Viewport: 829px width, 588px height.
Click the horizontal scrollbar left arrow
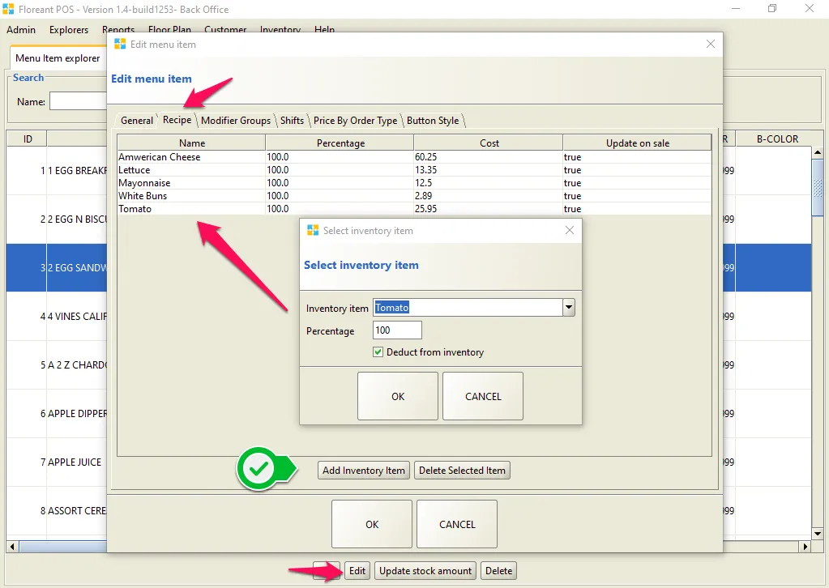click(x=12, y=546)
